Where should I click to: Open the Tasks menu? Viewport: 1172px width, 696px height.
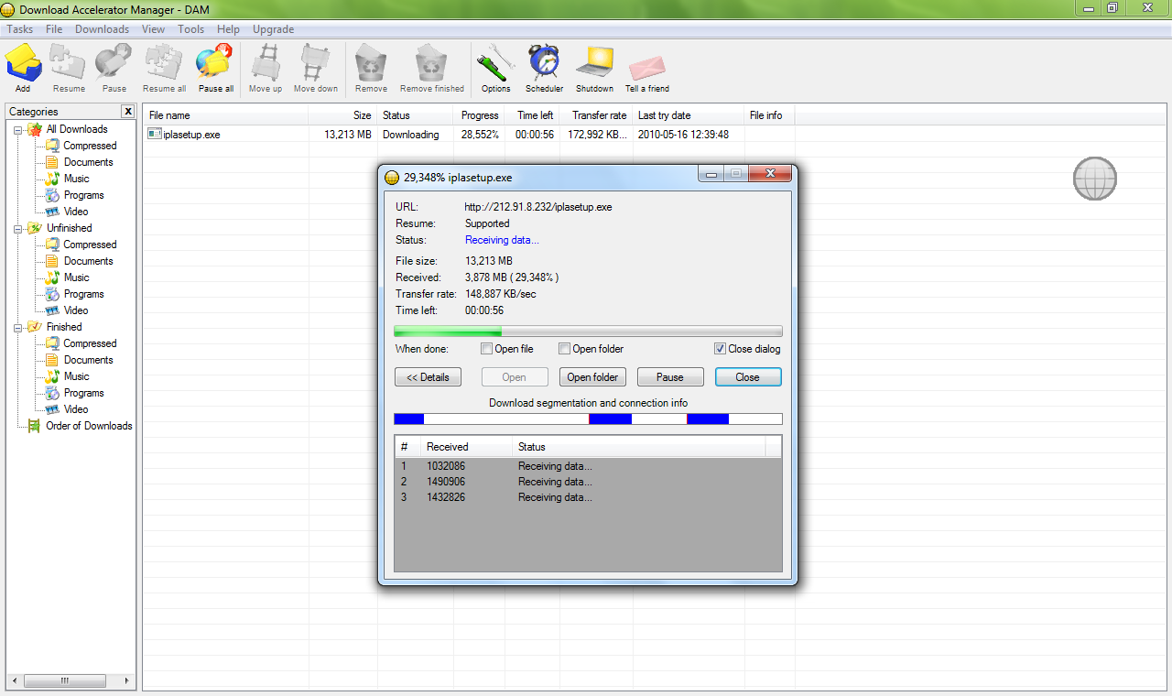coord(20,29)
